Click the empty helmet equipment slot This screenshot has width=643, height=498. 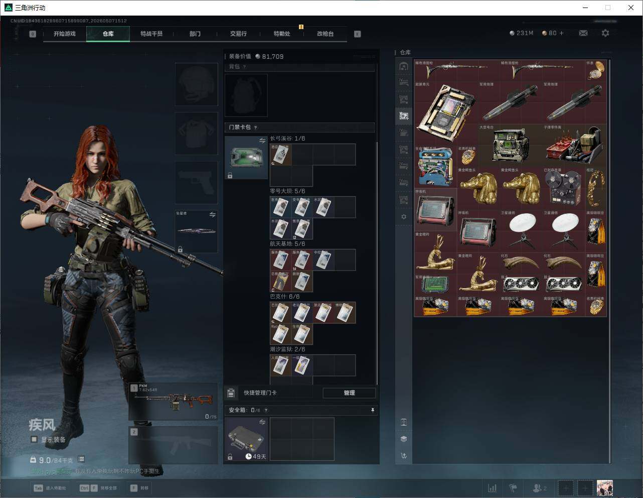pyautogui.click(x=196, y=84)
